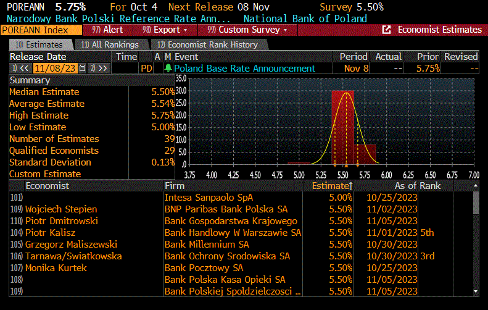Viewport: 488px width, 310px height.
Task: Click the Low Estimate label
Action: click(x=38, y=127)
